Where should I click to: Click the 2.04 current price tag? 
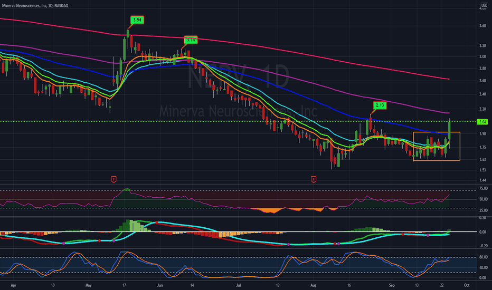tap(482, 122)
